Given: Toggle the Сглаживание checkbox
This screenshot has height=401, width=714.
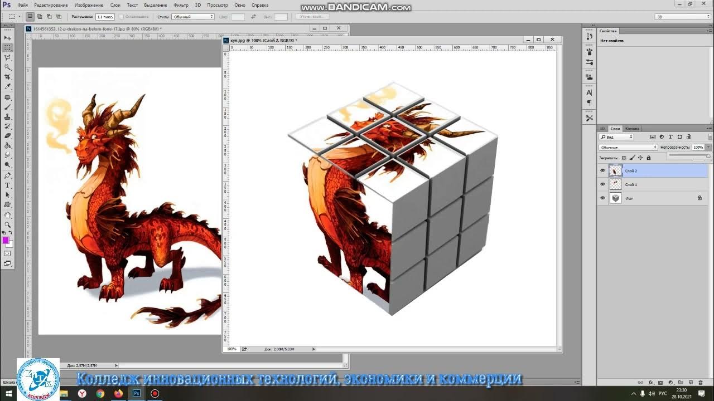Looking at the screenshot, I should tap(122, 17).
